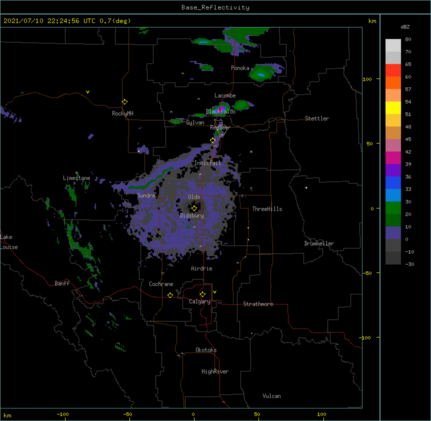Select the magenta 39-42 dBZ legend swatch

pyautogui.click(x=393, y=158)
